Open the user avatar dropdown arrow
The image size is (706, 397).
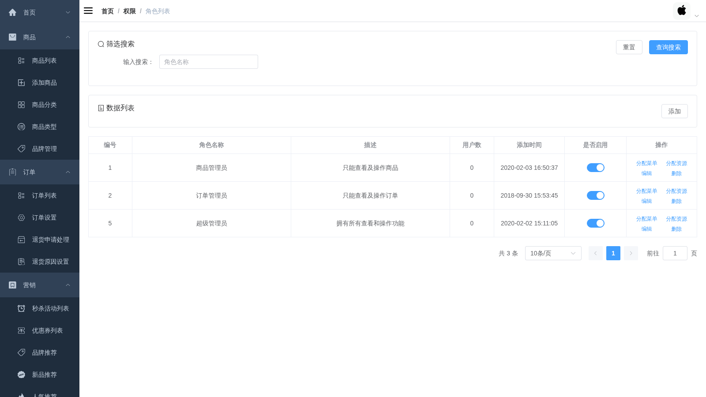pos(697,16)
